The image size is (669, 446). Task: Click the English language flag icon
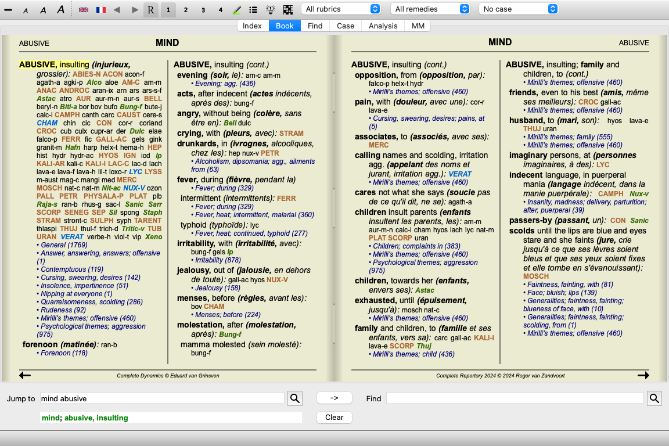84,10
